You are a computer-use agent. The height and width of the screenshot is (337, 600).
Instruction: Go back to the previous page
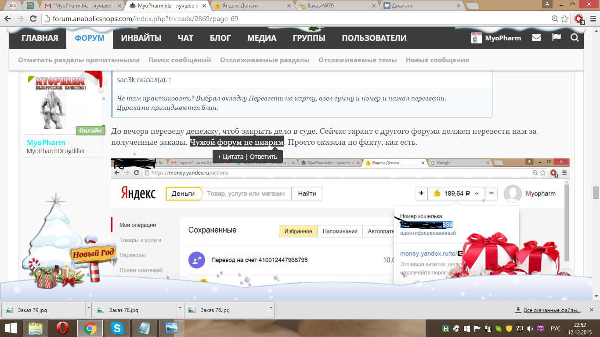coord(8,19)
